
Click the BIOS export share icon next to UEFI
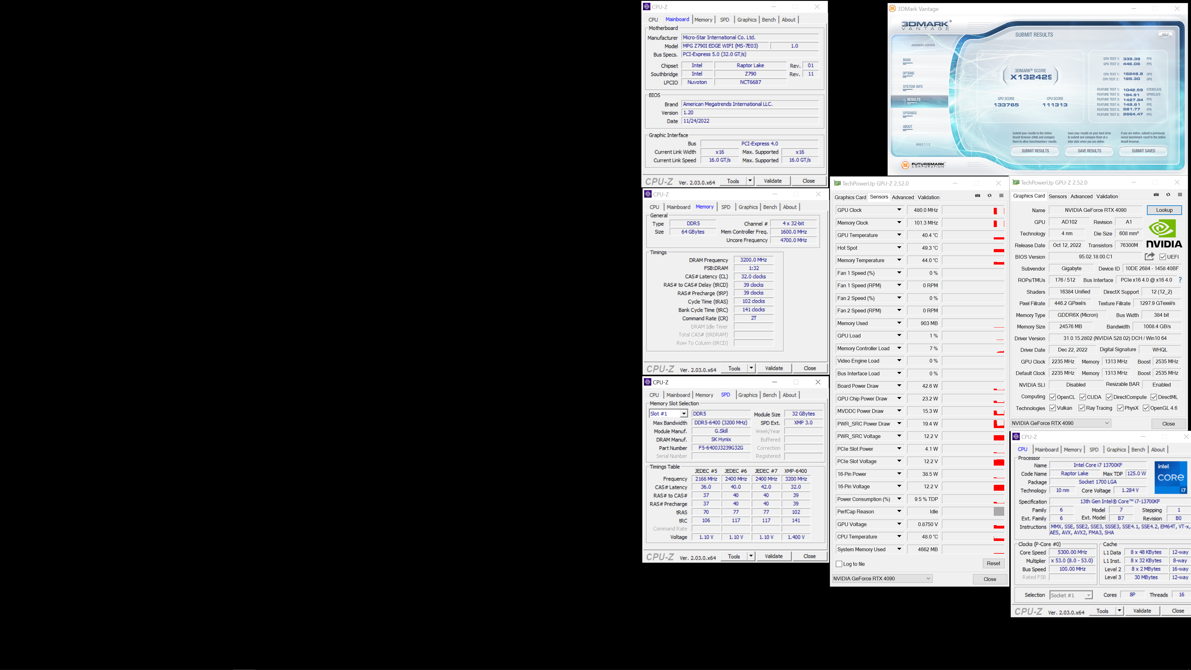click(1150, 256)
